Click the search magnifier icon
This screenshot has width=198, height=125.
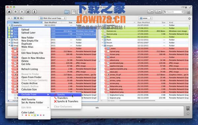(x=165, y=12)
